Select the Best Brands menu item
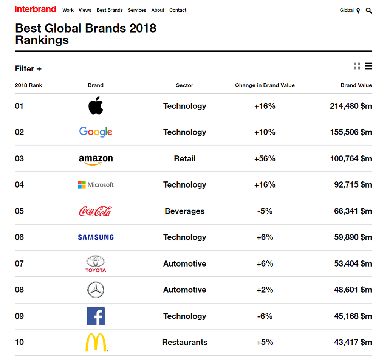This screenshot has width=387, height=358. click(110, 10)
